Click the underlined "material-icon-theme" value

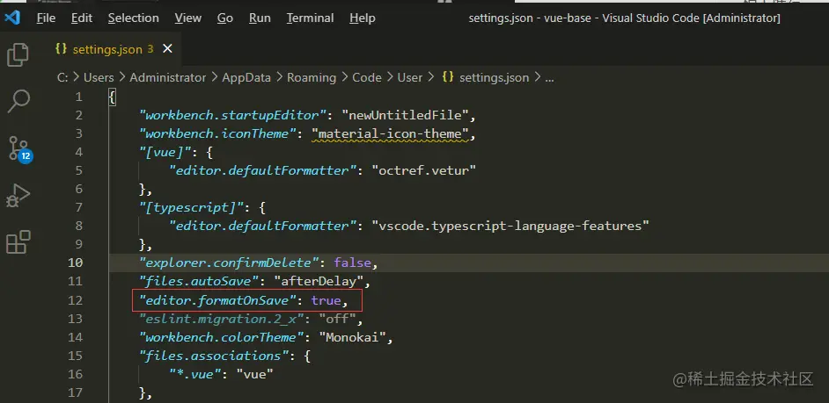(390, 134)
